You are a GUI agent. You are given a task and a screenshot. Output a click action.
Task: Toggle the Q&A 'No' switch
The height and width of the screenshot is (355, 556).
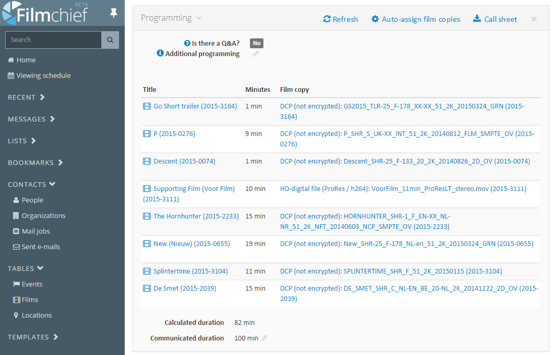click(256, 44)
